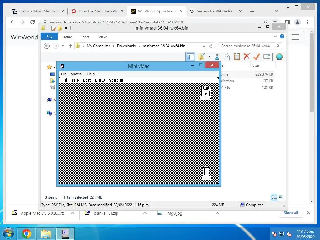The height and width of the screenshot is (240, 320).
Task: Go back in Explorer navigation
Action: coord(47,46)
